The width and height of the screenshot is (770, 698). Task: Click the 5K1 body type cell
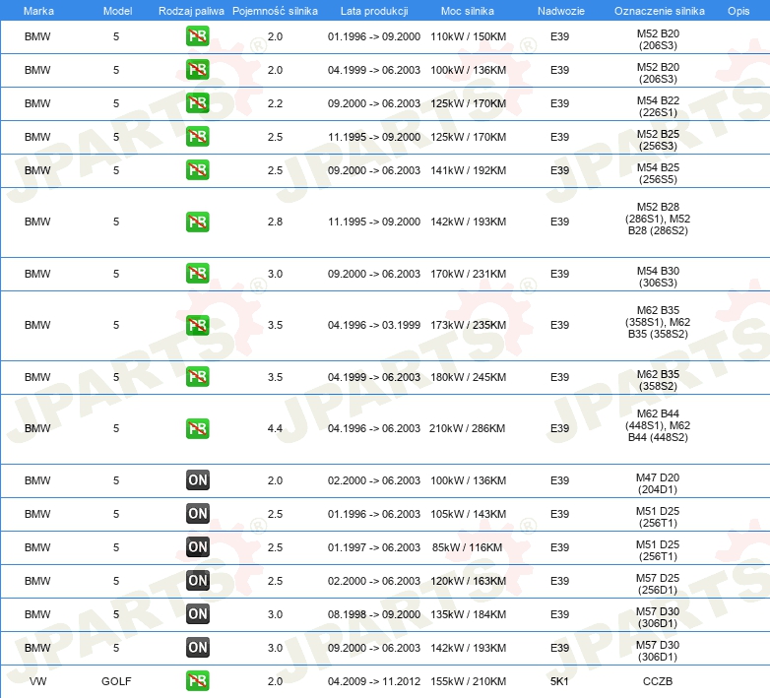559,681
